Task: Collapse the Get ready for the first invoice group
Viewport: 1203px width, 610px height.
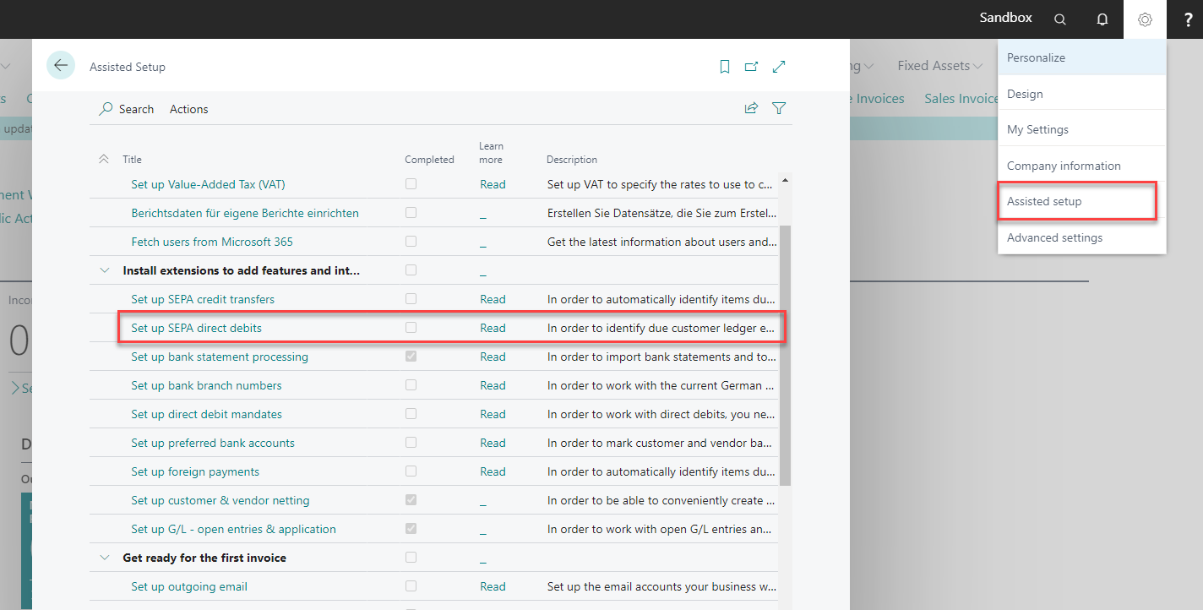Action: tap(104, 558)
